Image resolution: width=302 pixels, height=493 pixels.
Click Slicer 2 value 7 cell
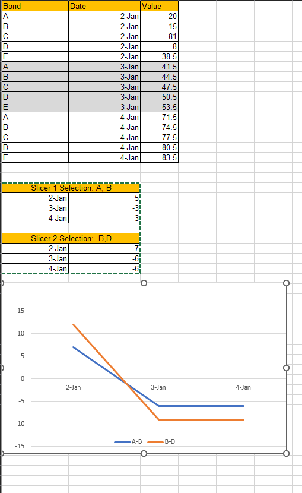(x=104, y=248)
